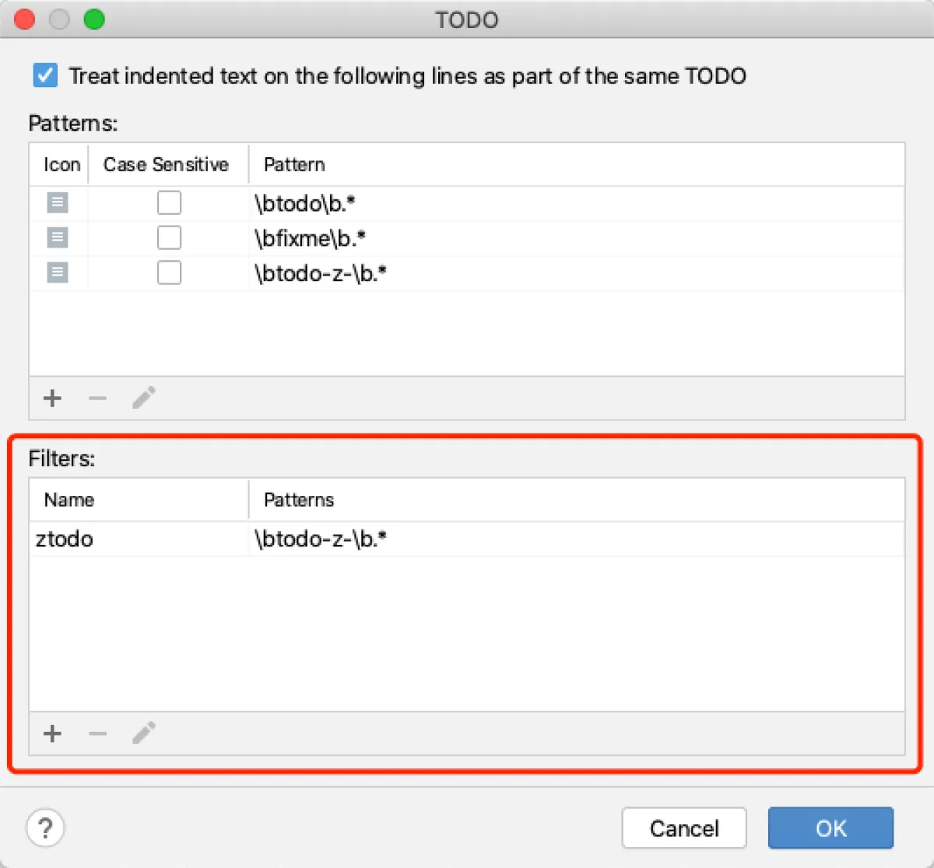The image size is (934, 868).
Task: Click the icon for the \btodo-z-\b.* pattern
Action: coord(58,272)
